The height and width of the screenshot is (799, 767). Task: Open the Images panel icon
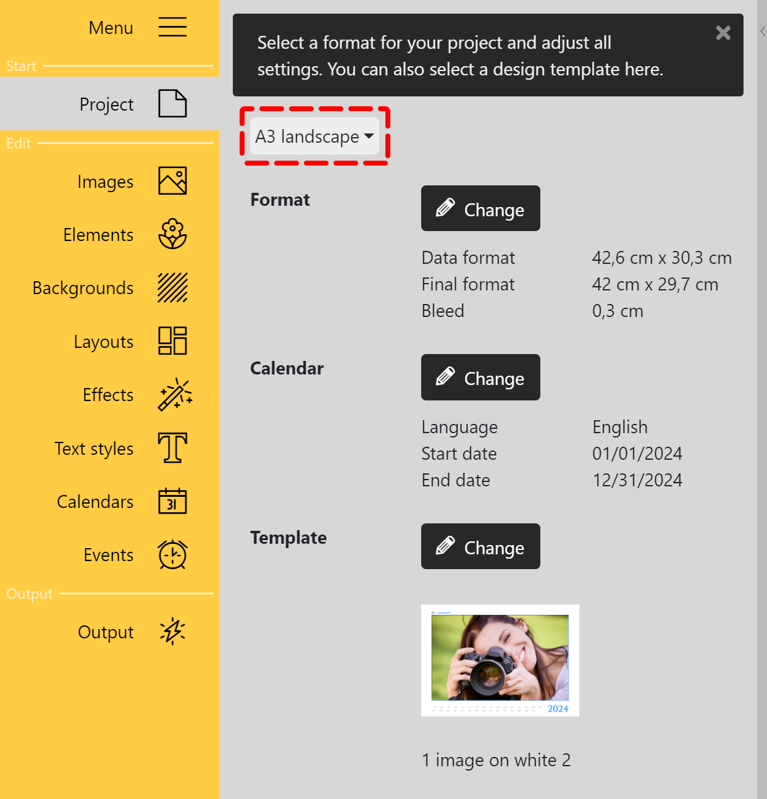point(172,181)
